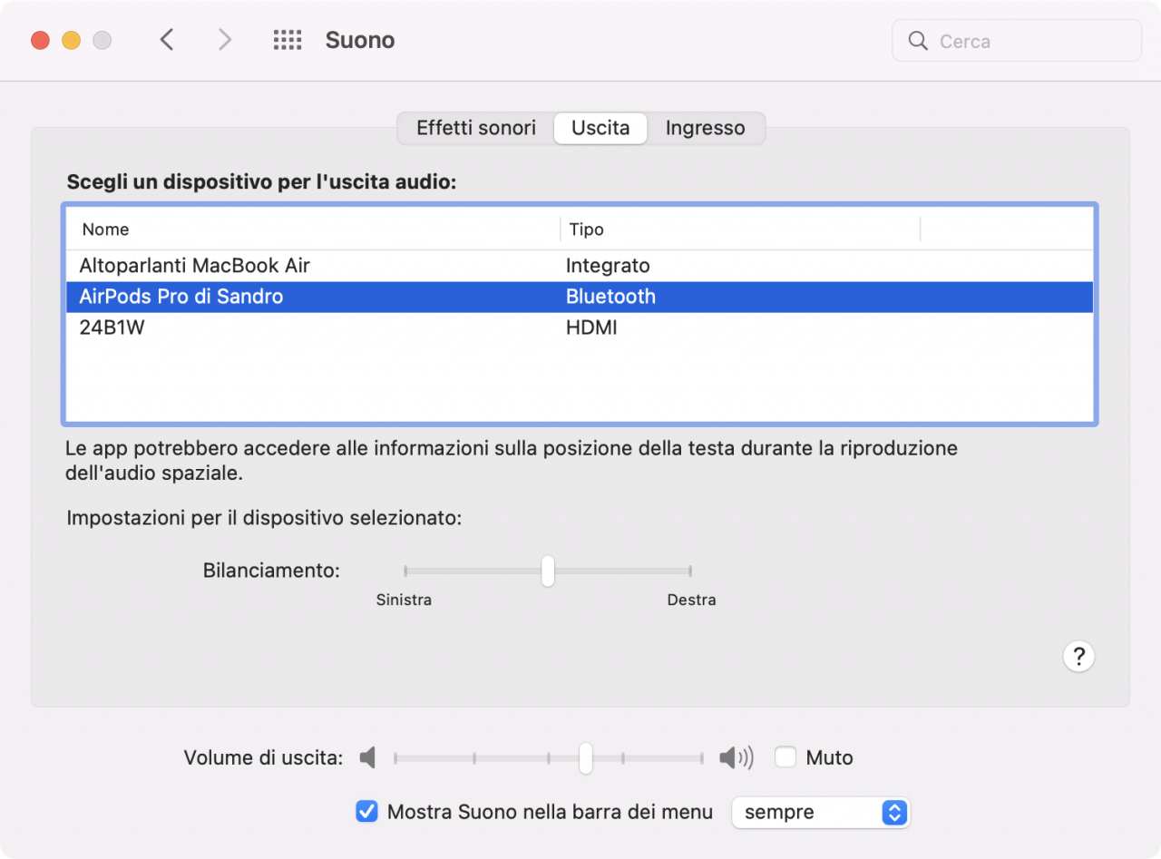
Task: Select AirPods Pro di Sandro row
Action: coord(580,297)
